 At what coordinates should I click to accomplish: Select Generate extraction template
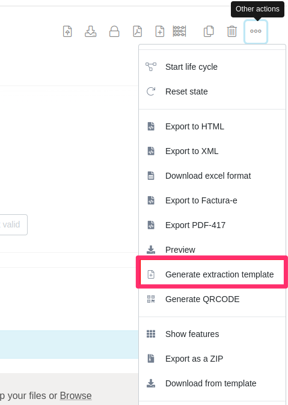point(212,274)
